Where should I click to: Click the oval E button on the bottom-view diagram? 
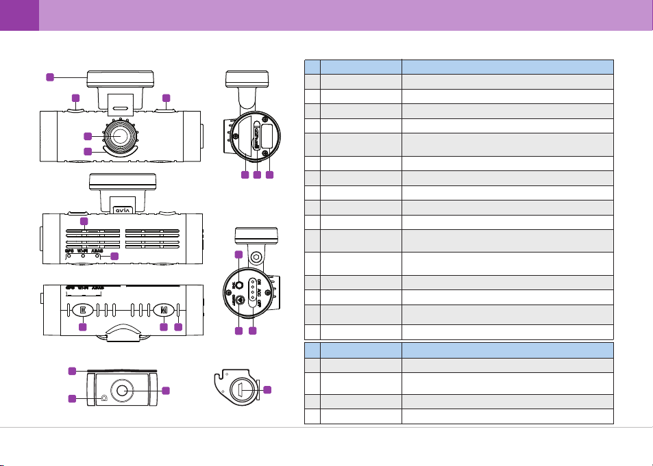click(x=83, y=310)
